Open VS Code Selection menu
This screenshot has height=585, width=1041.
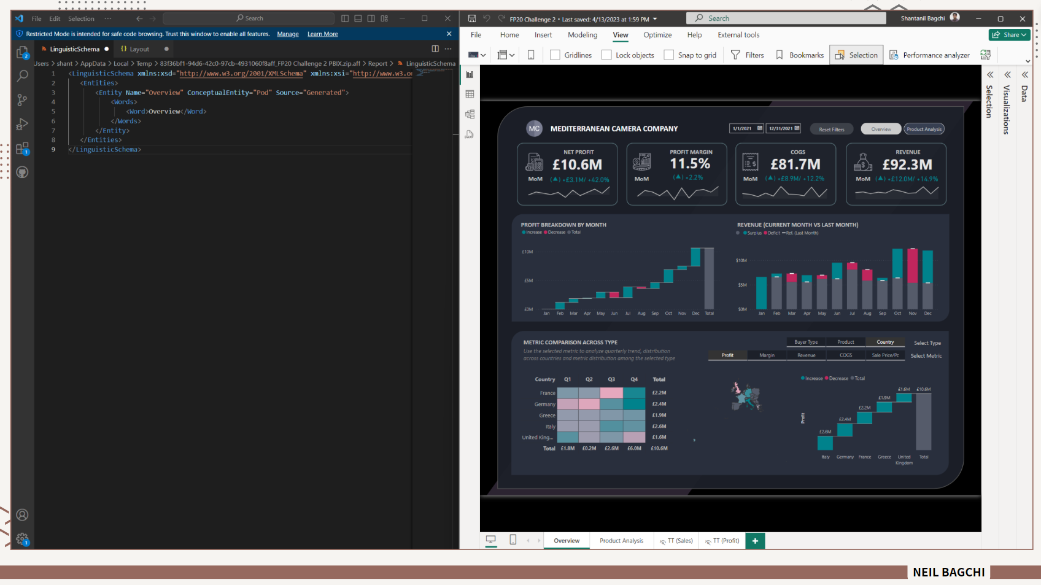[81, 18]
